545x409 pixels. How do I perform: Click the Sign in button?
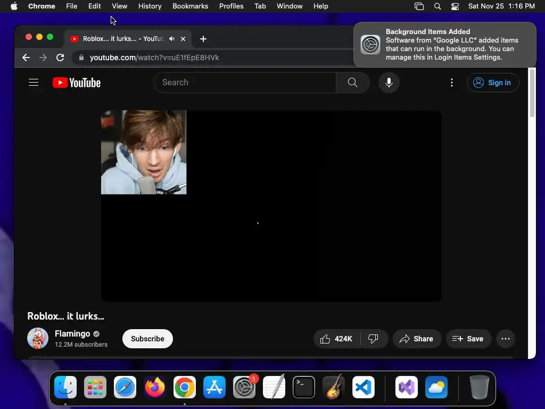(x=493, y=83)
